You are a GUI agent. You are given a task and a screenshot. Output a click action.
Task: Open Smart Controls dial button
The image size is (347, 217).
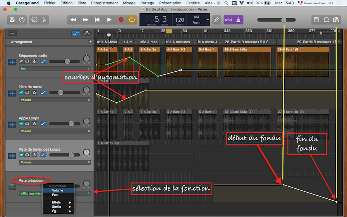coord(34,20)
